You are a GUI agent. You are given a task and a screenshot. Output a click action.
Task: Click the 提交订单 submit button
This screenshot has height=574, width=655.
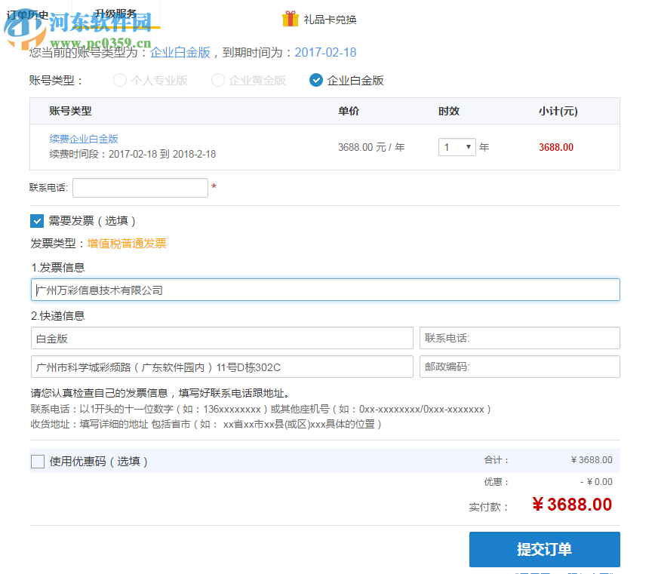pyautogui.click(x=545, y=549)
